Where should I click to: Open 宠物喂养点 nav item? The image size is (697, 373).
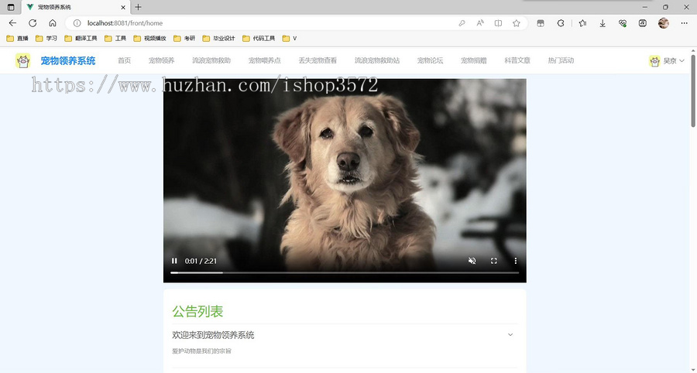click(265, 60)
